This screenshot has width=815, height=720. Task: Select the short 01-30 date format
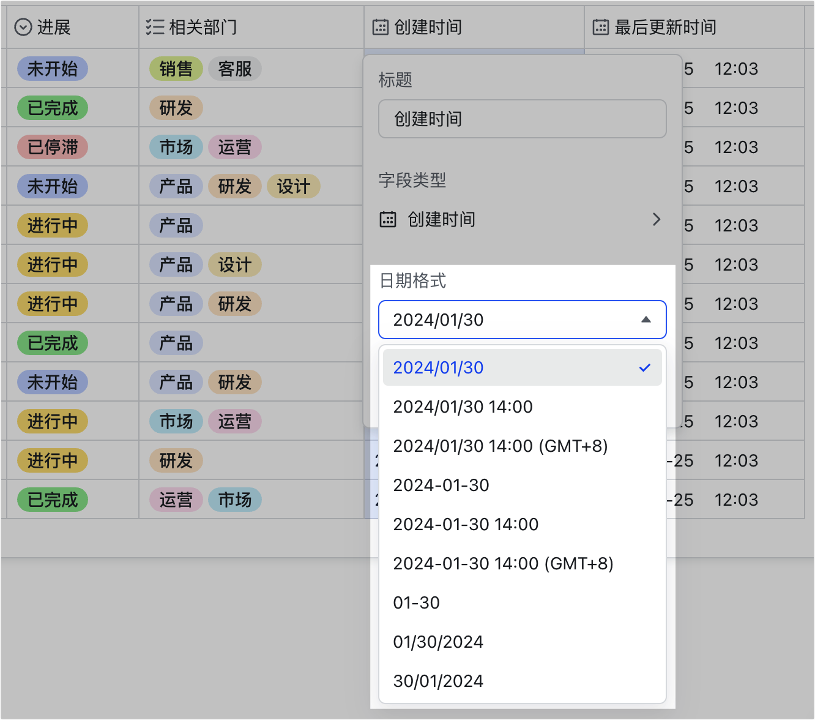tap(523, 602)
